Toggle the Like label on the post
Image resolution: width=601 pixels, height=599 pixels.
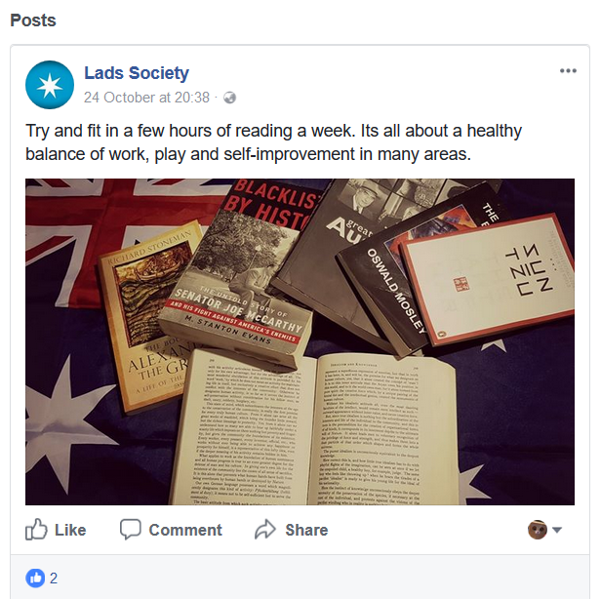point(70,530)
